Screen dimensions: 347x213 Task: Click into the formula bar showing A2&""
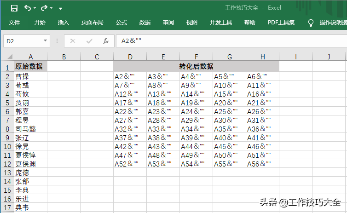tap(231, 41)
